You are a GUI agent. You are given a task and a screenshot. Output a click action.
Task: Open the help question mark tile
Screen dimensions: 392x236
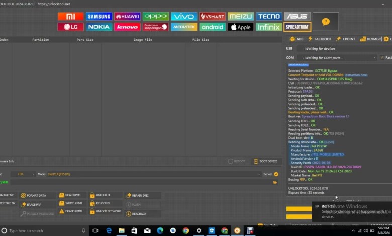coord(326,22)
